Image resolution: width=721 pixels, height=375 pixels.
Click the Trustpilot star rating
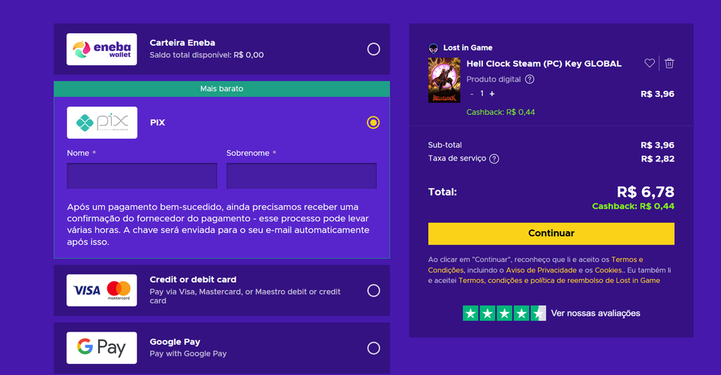pyautogui.click(x=504, y=313)
